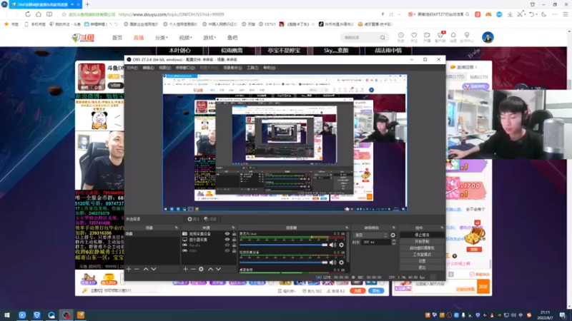Undock the Audio Mixer panel via header icon
The height and width of the screenshot is (321, 572).
347,228
